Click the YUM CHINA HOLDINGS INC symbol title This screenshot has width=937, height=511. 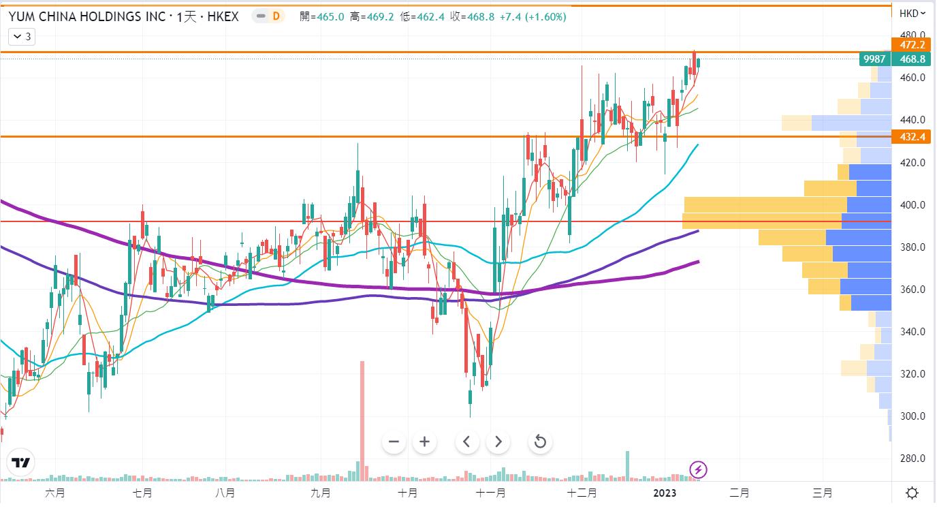point(87,16)
